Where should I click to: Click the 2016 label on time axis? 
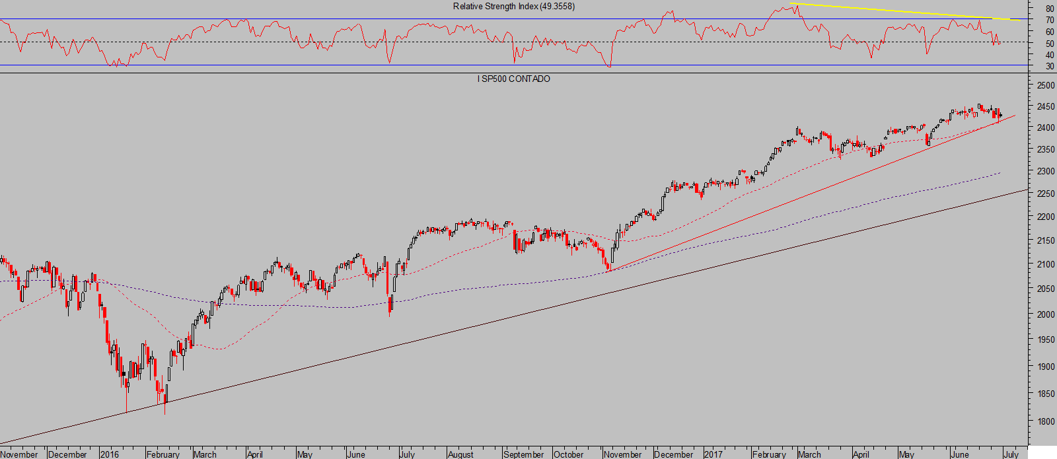coord(109,454)
